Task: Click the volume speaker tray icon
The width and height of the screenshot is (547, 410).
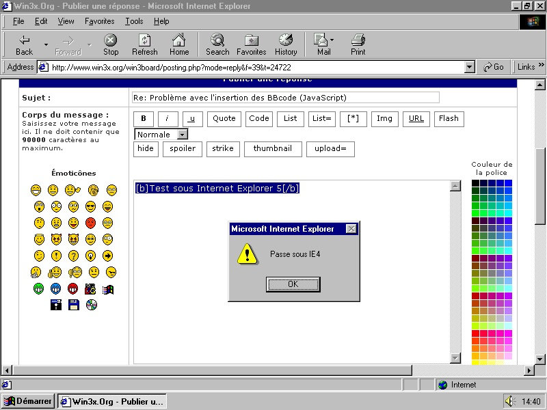Action: [509, 401]
